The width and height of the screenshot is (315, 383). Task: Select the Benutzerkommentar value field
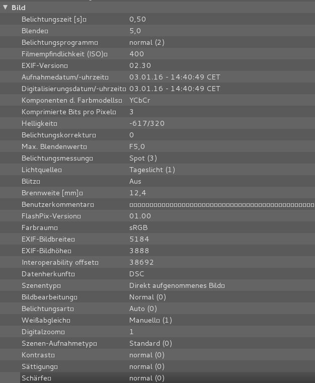[x=221, y=205]
